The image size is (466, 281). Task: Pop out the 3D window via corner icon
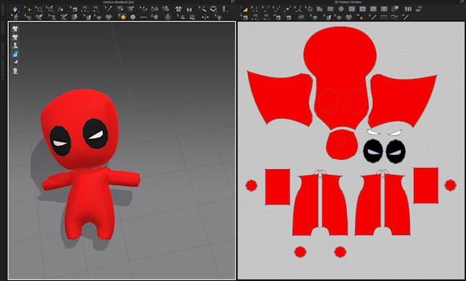click(232, 2)
